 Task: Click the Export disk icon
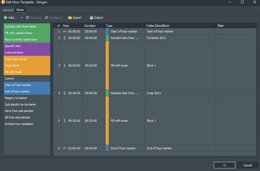92,18
